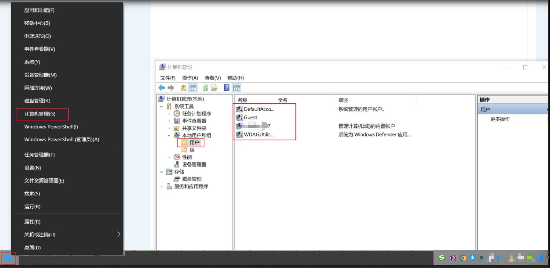Image resolution: width=550 pixels, height=268 pixels.
Task: Sort by the 名称 column header
Action: (x=242, y=100)
